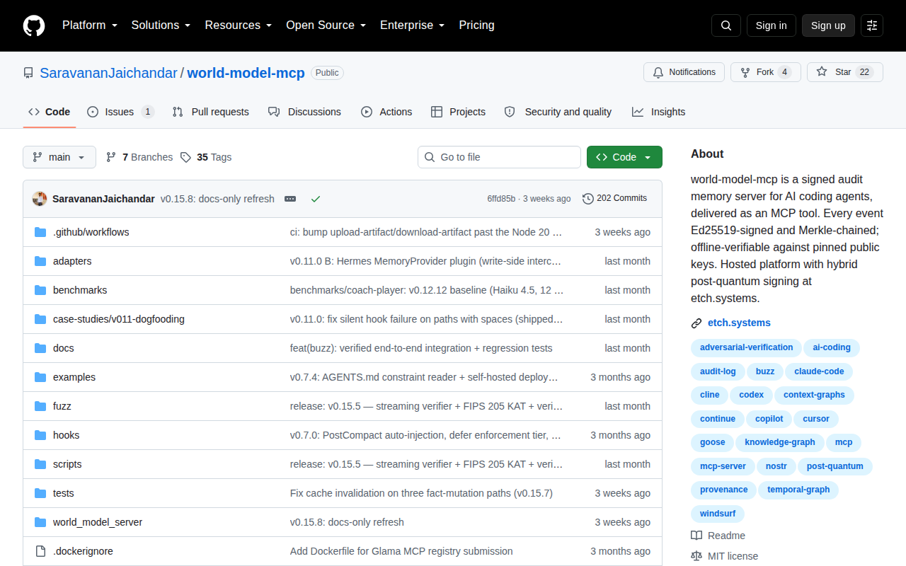
Task: Open the search magnifier button
Action: (726, 25)
